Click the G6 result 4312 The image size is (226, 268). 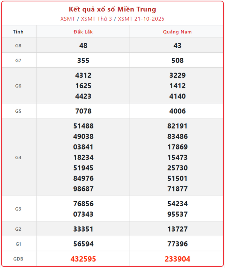point(83,76)
